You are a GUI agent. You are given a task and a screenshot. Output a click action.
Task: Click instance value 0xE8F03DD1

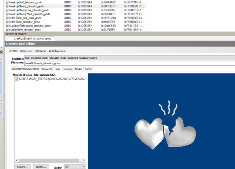pyautogui.click(x=108, y=6)
